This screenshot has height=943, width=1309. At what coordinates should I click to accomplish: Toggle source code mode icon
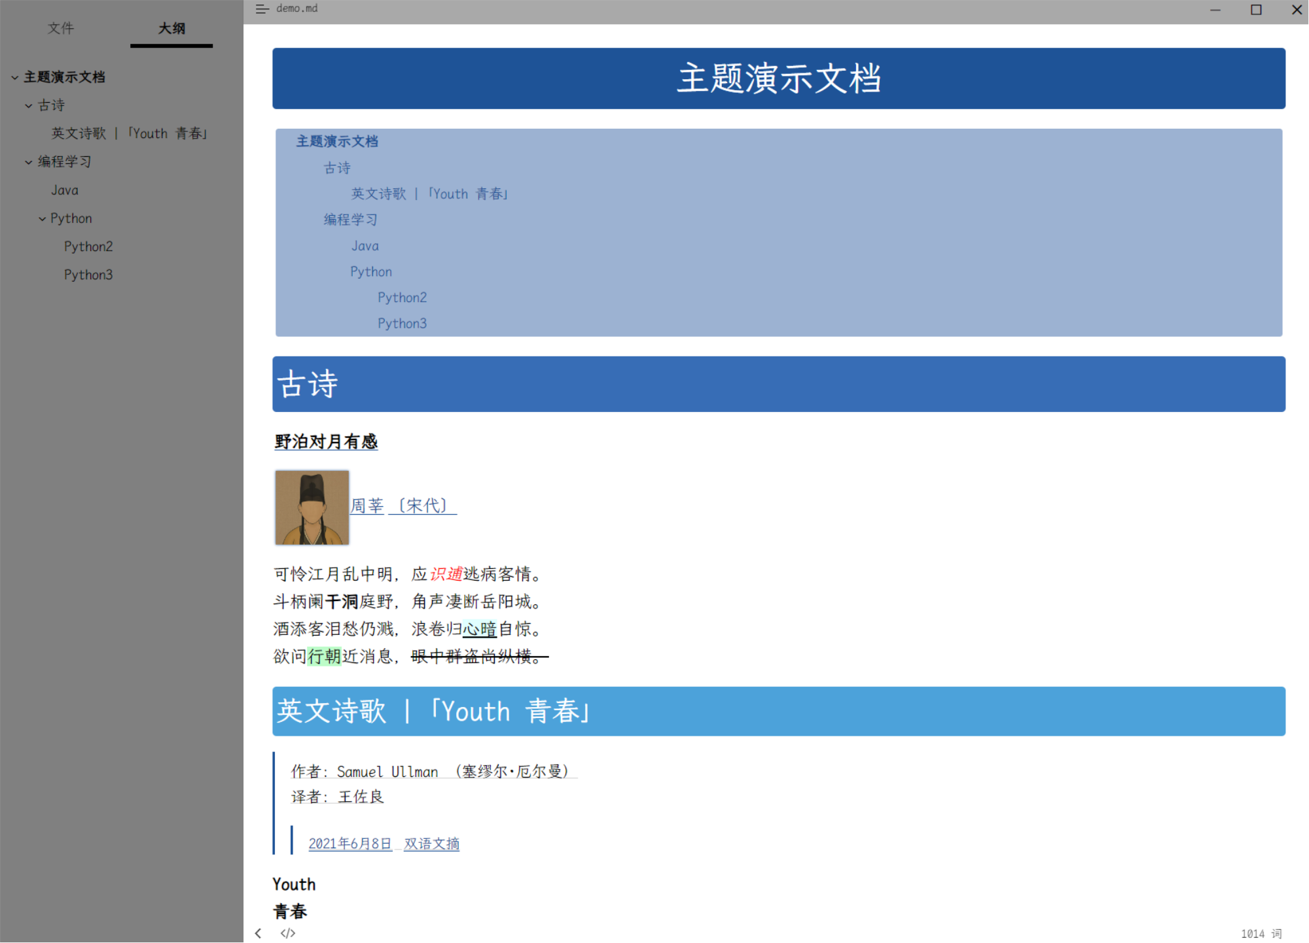[x=288, y=933]
